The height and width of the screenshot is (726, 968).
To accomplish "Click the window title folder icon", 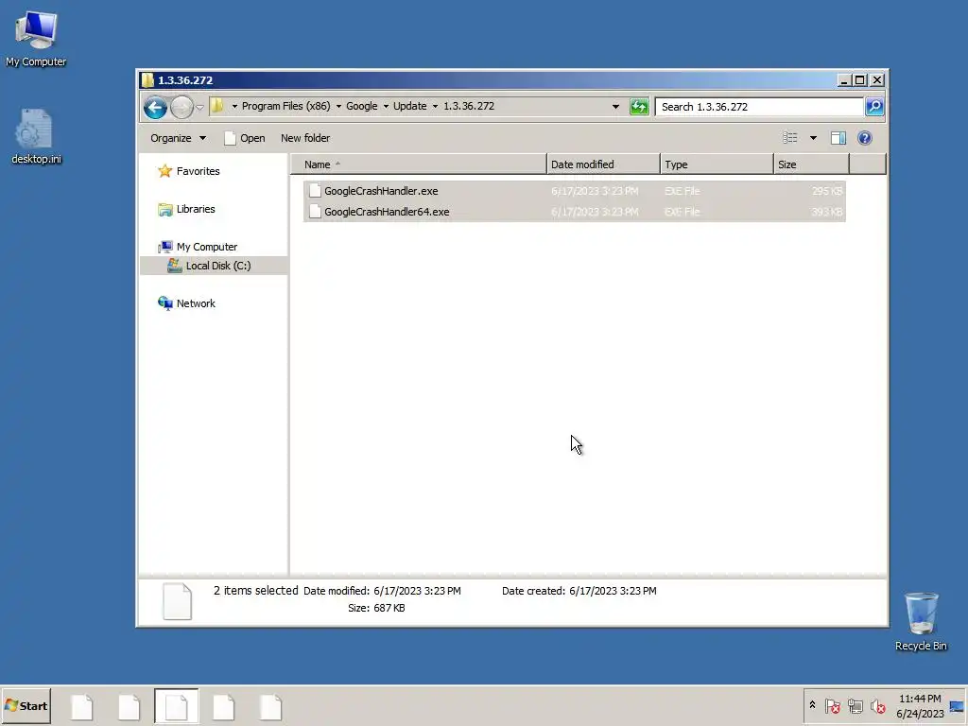I will coord(147,79).
